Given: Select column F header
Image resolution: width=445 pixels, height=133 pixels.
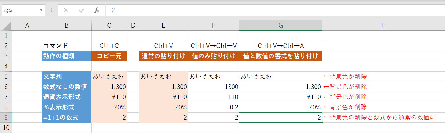Looking at the screenshot, I should click(x=214, y=26).
